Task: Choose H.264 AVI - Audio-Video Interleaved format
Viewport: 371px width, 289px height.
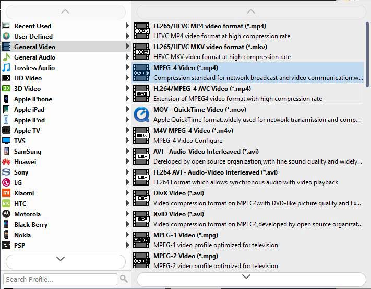Action: click(x=248, y=177)
